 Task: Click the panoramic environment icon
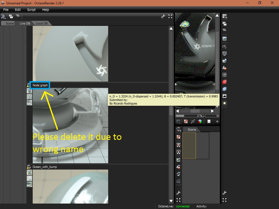click(x=225, y=61)
